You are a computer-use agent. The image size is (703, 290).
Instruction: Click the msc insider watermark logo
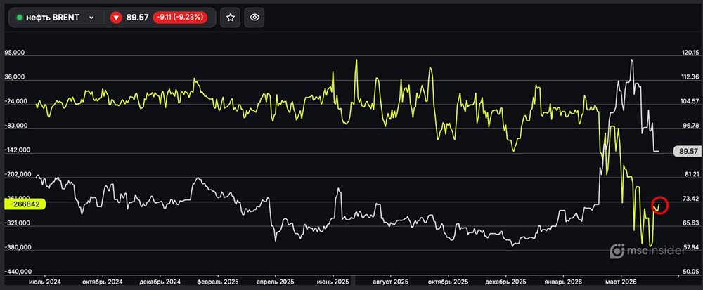[x=648, y=251]
